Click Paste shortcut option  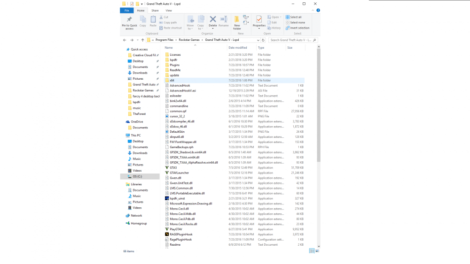(170, 28)
